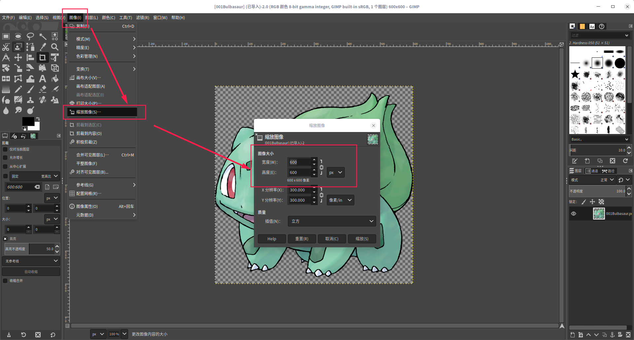634x340 pixels.
Task: Toggle the 高亮 checkbox
Action: [x=5, y=239]
